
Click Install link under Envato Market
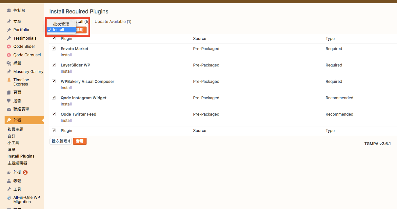66,55
